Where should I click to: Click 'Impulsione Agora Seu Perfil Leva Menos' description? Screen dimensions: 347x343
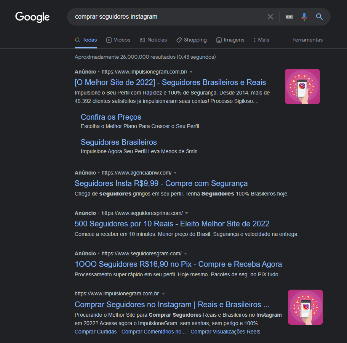(139, 151)
